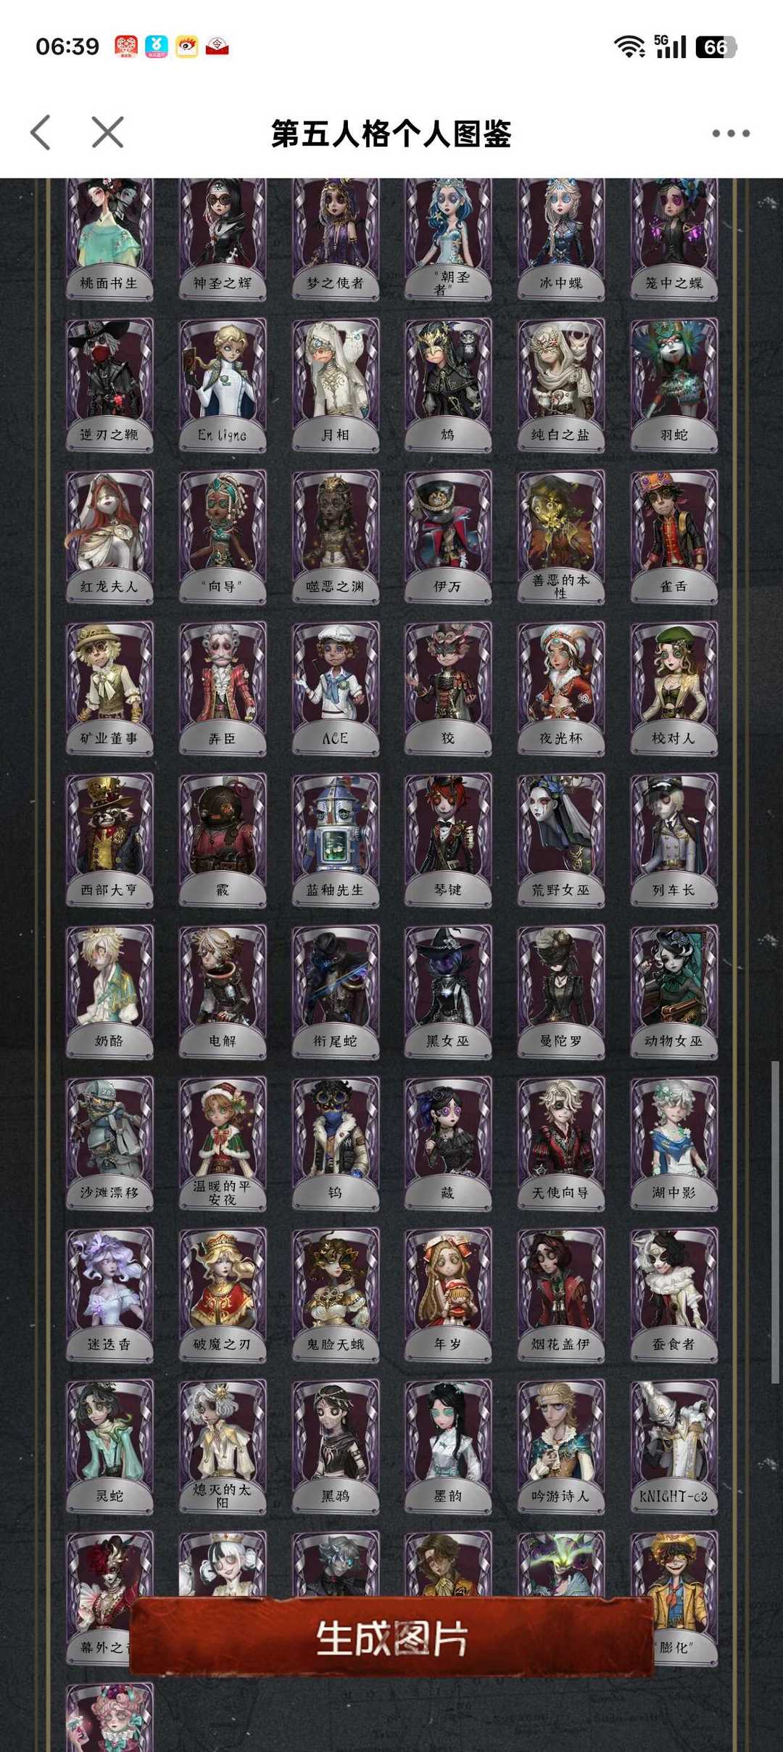Select the 破魔之刃 costume card
Viewport: 783px width, 1752px height.
coord(222,1295)
